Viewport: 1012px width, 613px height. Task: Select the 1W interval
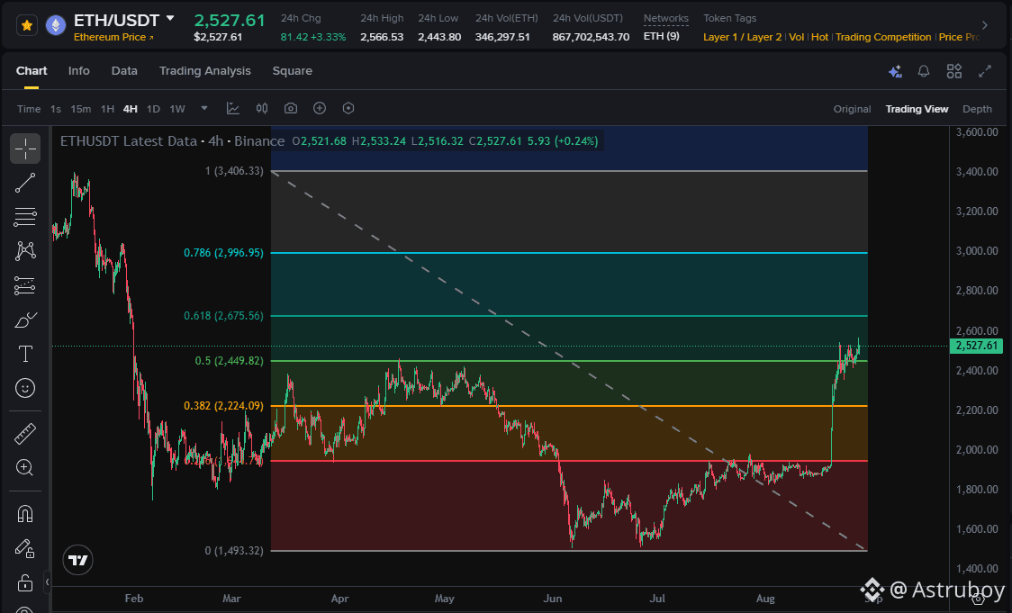(x=177, y=109)
